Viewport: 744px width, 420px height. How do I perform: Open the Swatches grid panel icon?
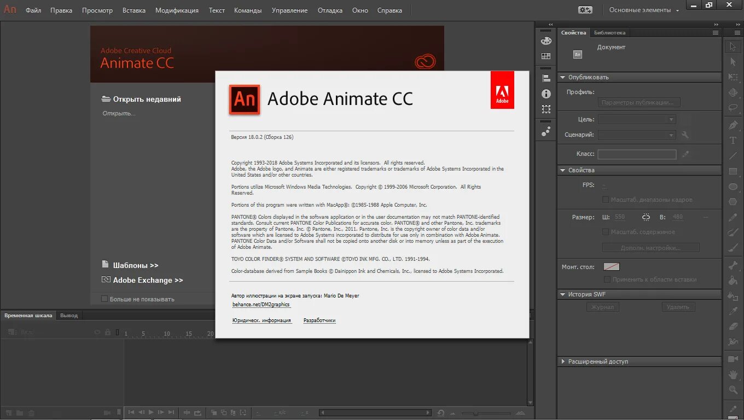(546, 56)
